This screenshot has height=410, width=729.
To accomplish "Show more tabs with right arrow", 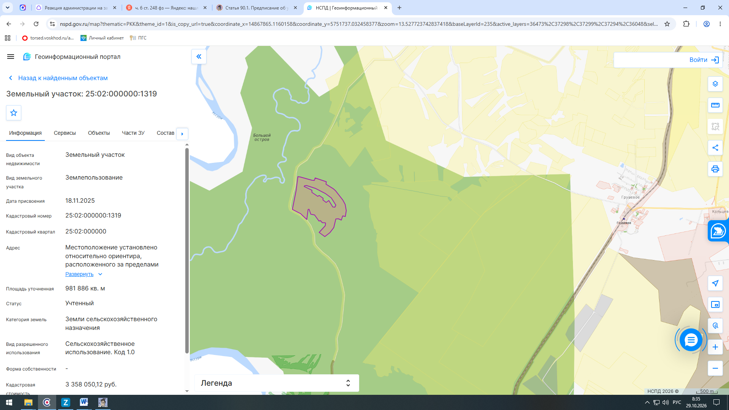I will coord(182,134).
